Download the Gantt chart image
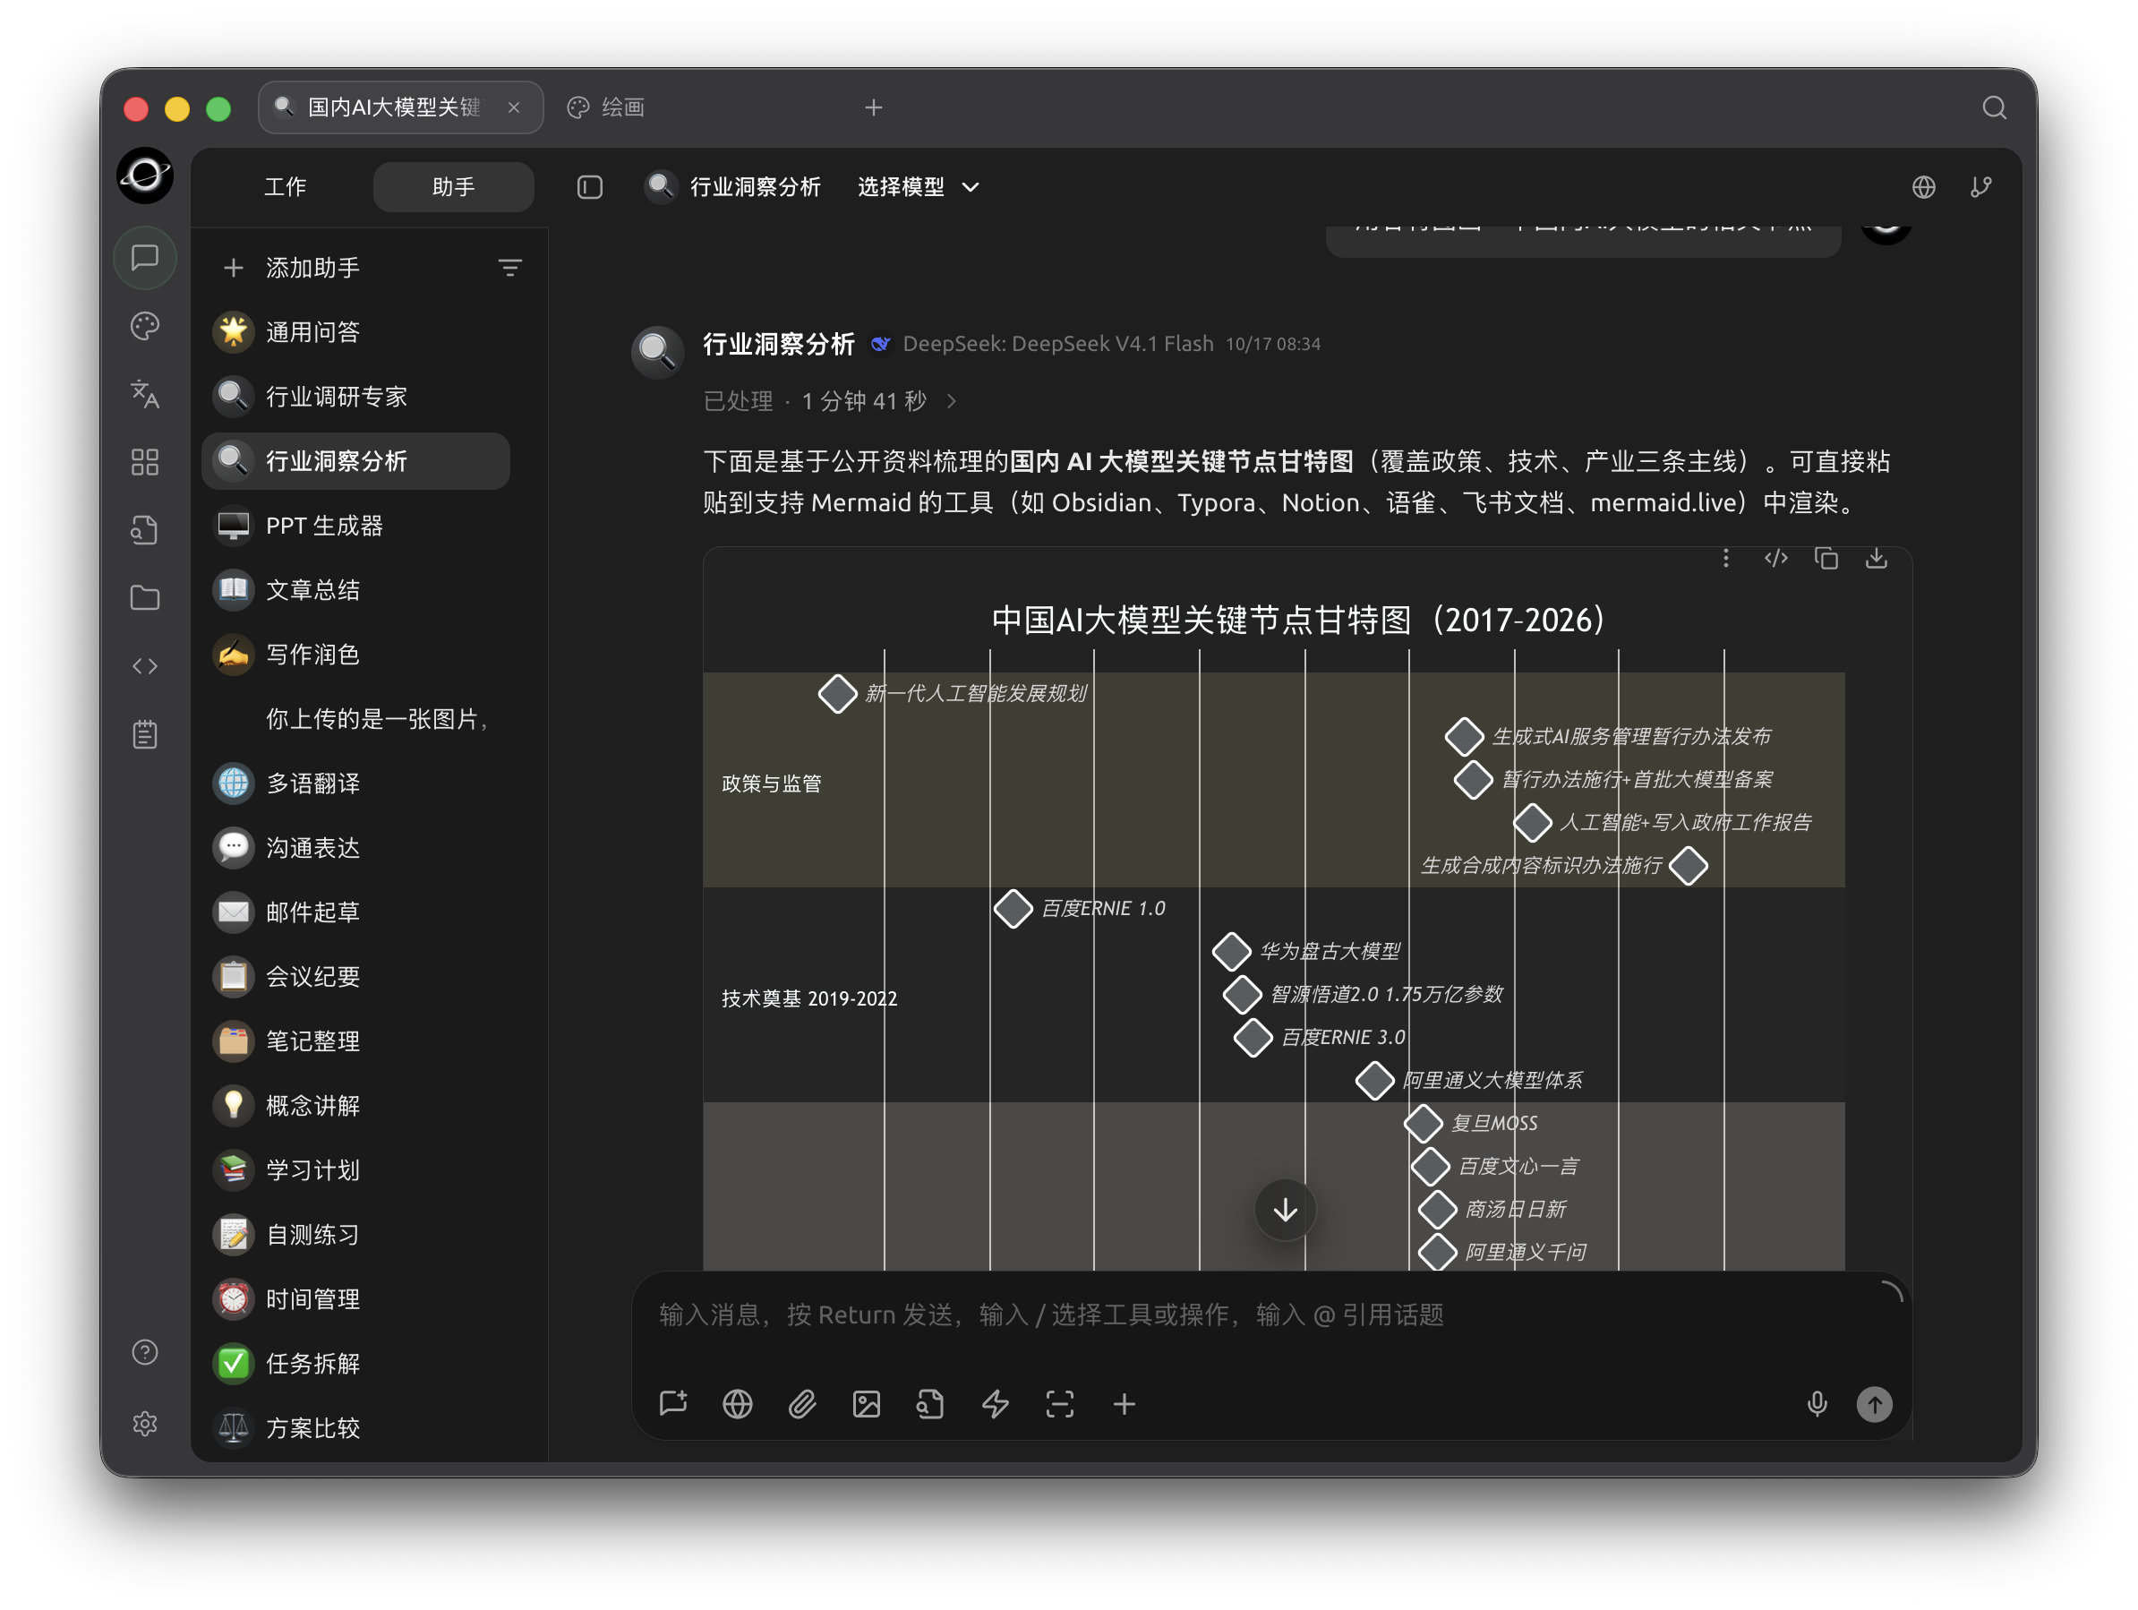This screenshot has width=2138, height=1610. coord(1877,559)
